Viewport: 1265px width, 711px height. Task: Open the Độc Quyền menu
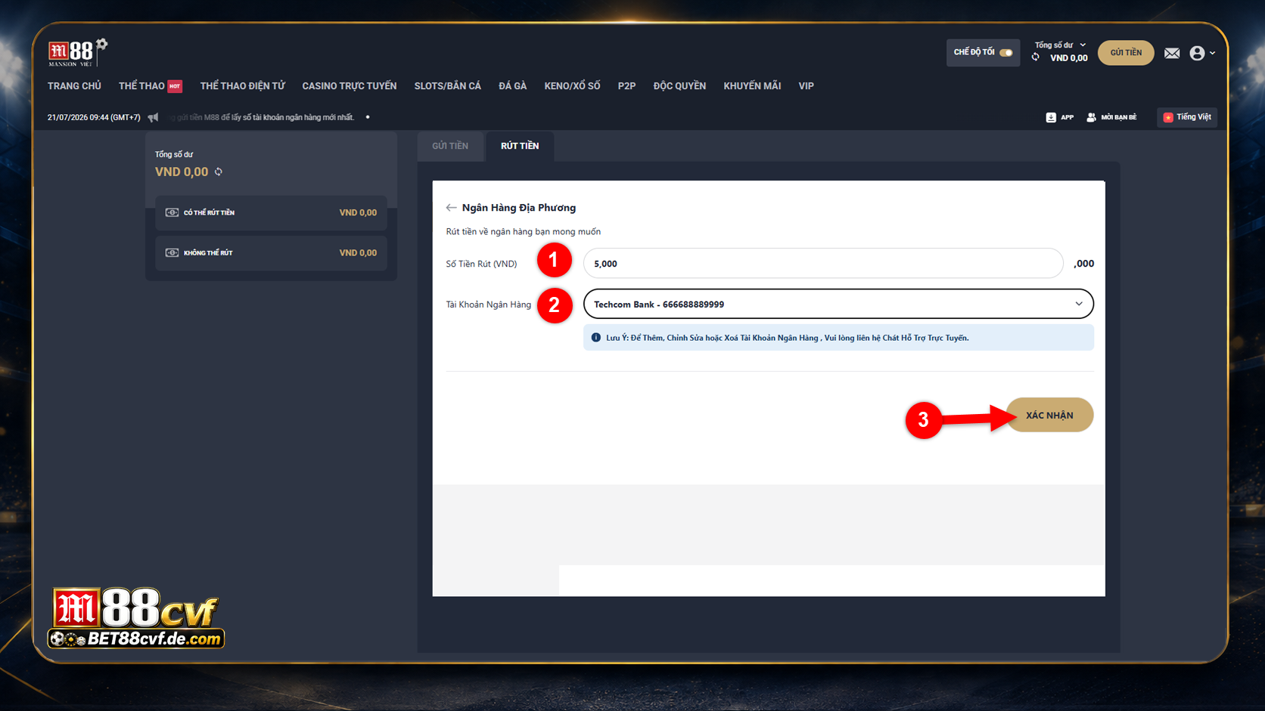coord(679,86)
